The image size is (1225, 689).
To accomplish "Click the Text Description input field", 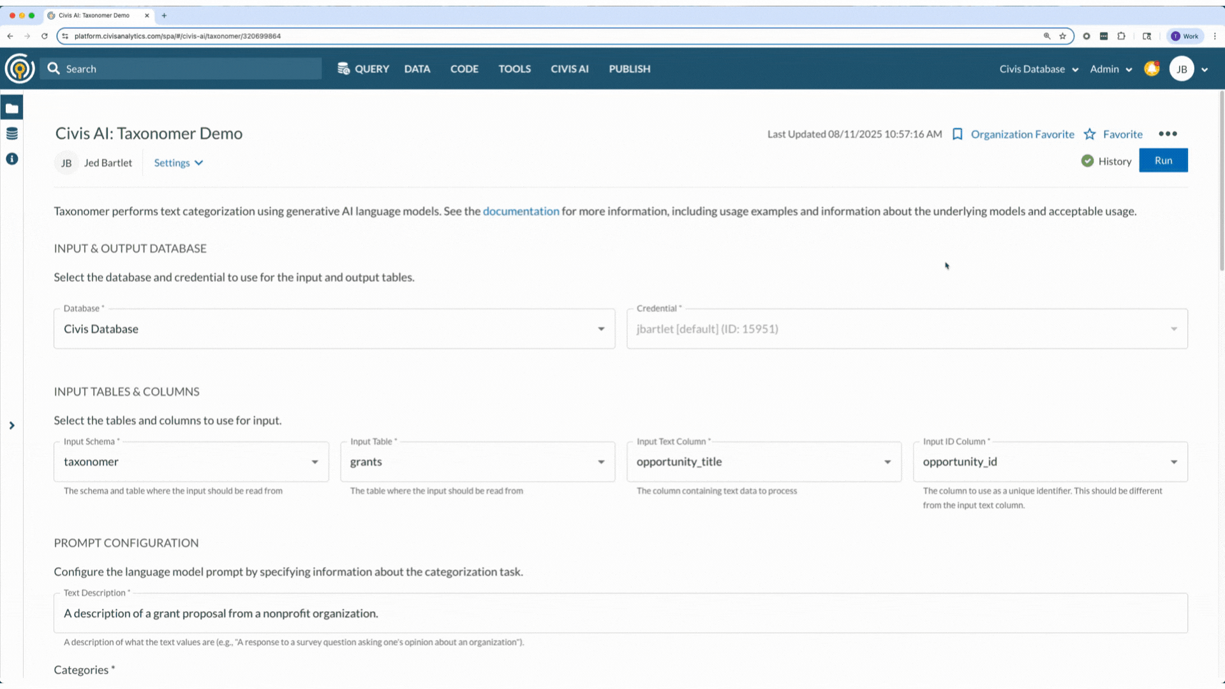I will pyautogui.click(x=621, y=613).
